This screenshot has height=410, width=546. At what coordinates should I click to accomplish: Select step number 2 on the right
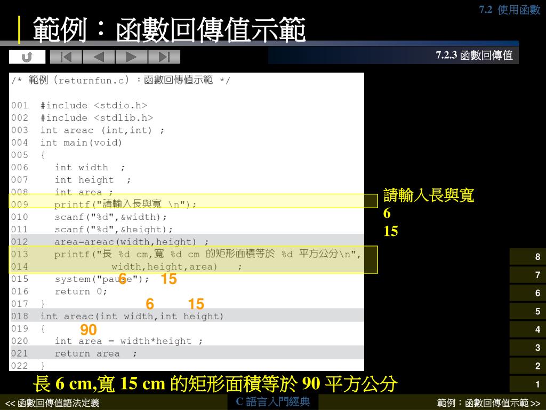click(x=527, y=366)
